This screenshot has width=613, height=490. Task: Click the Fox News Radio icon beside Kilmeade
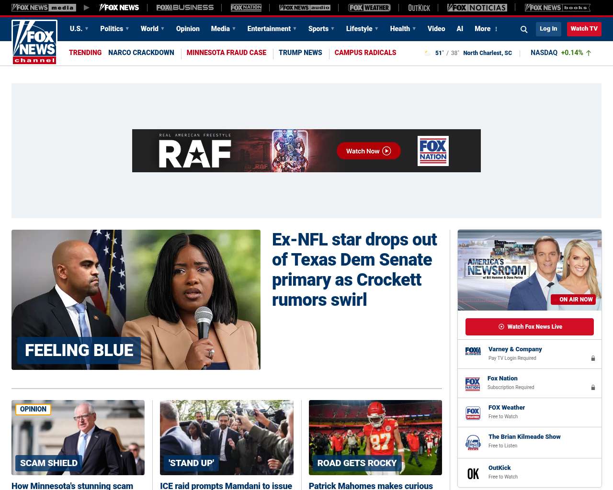coord(473,443)
